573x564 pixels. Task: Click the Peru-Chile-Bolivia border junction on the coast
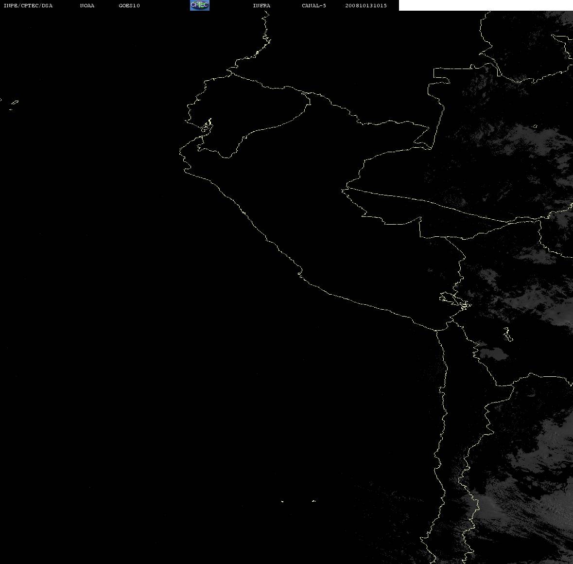437,330
